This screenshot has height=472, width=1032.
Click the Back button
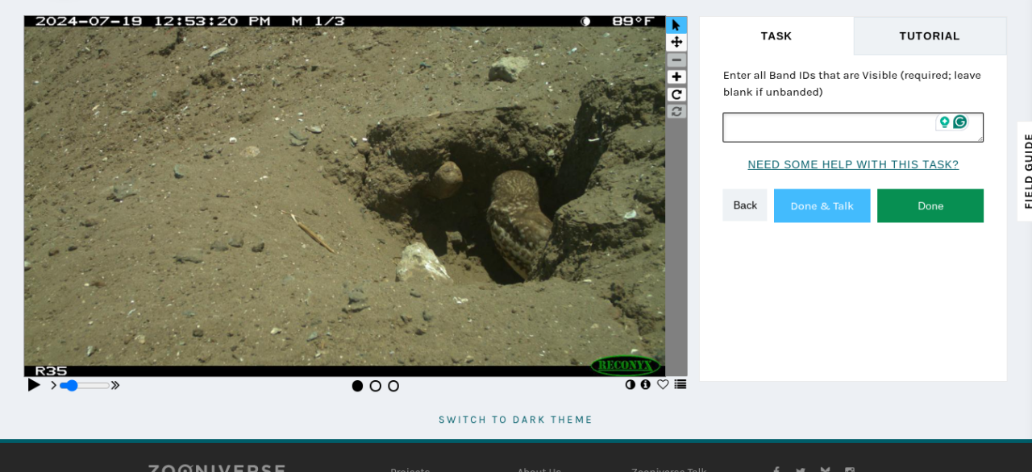pos(745,205)
